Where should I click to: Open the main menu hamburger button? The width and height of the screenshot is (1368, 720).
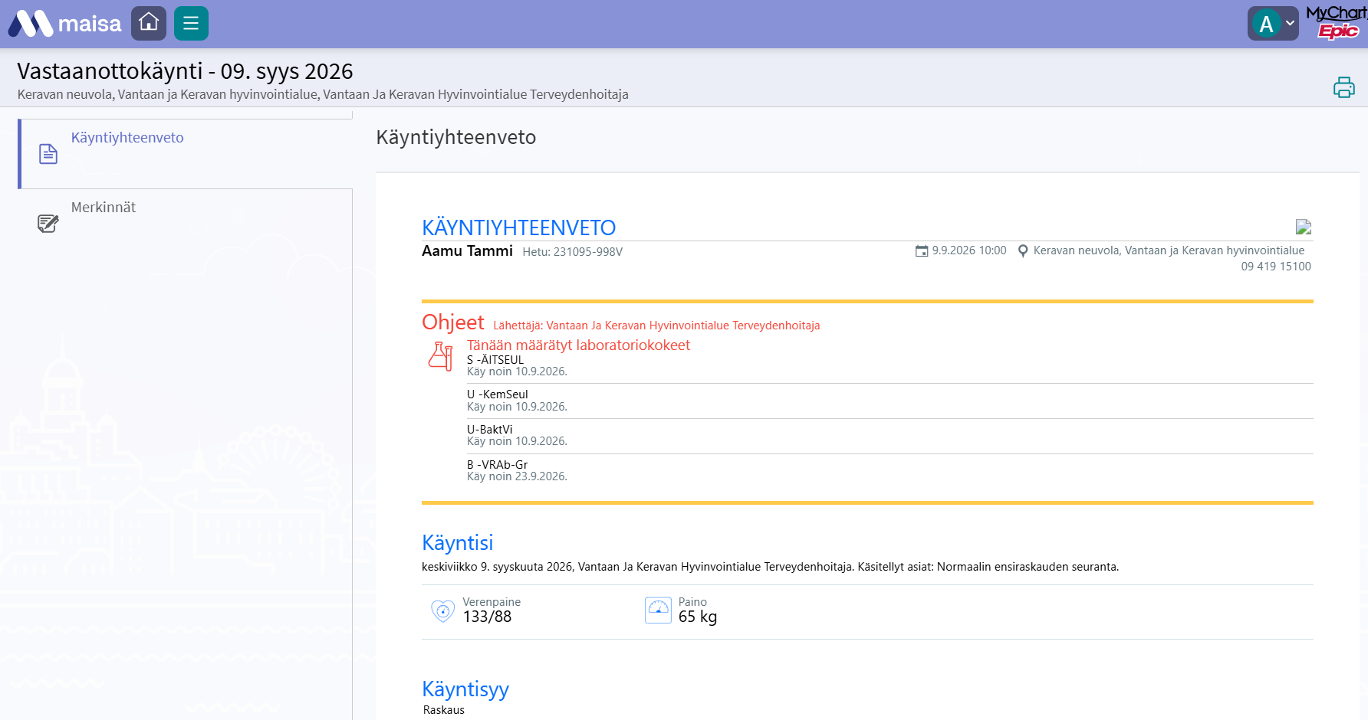[191, 23]
